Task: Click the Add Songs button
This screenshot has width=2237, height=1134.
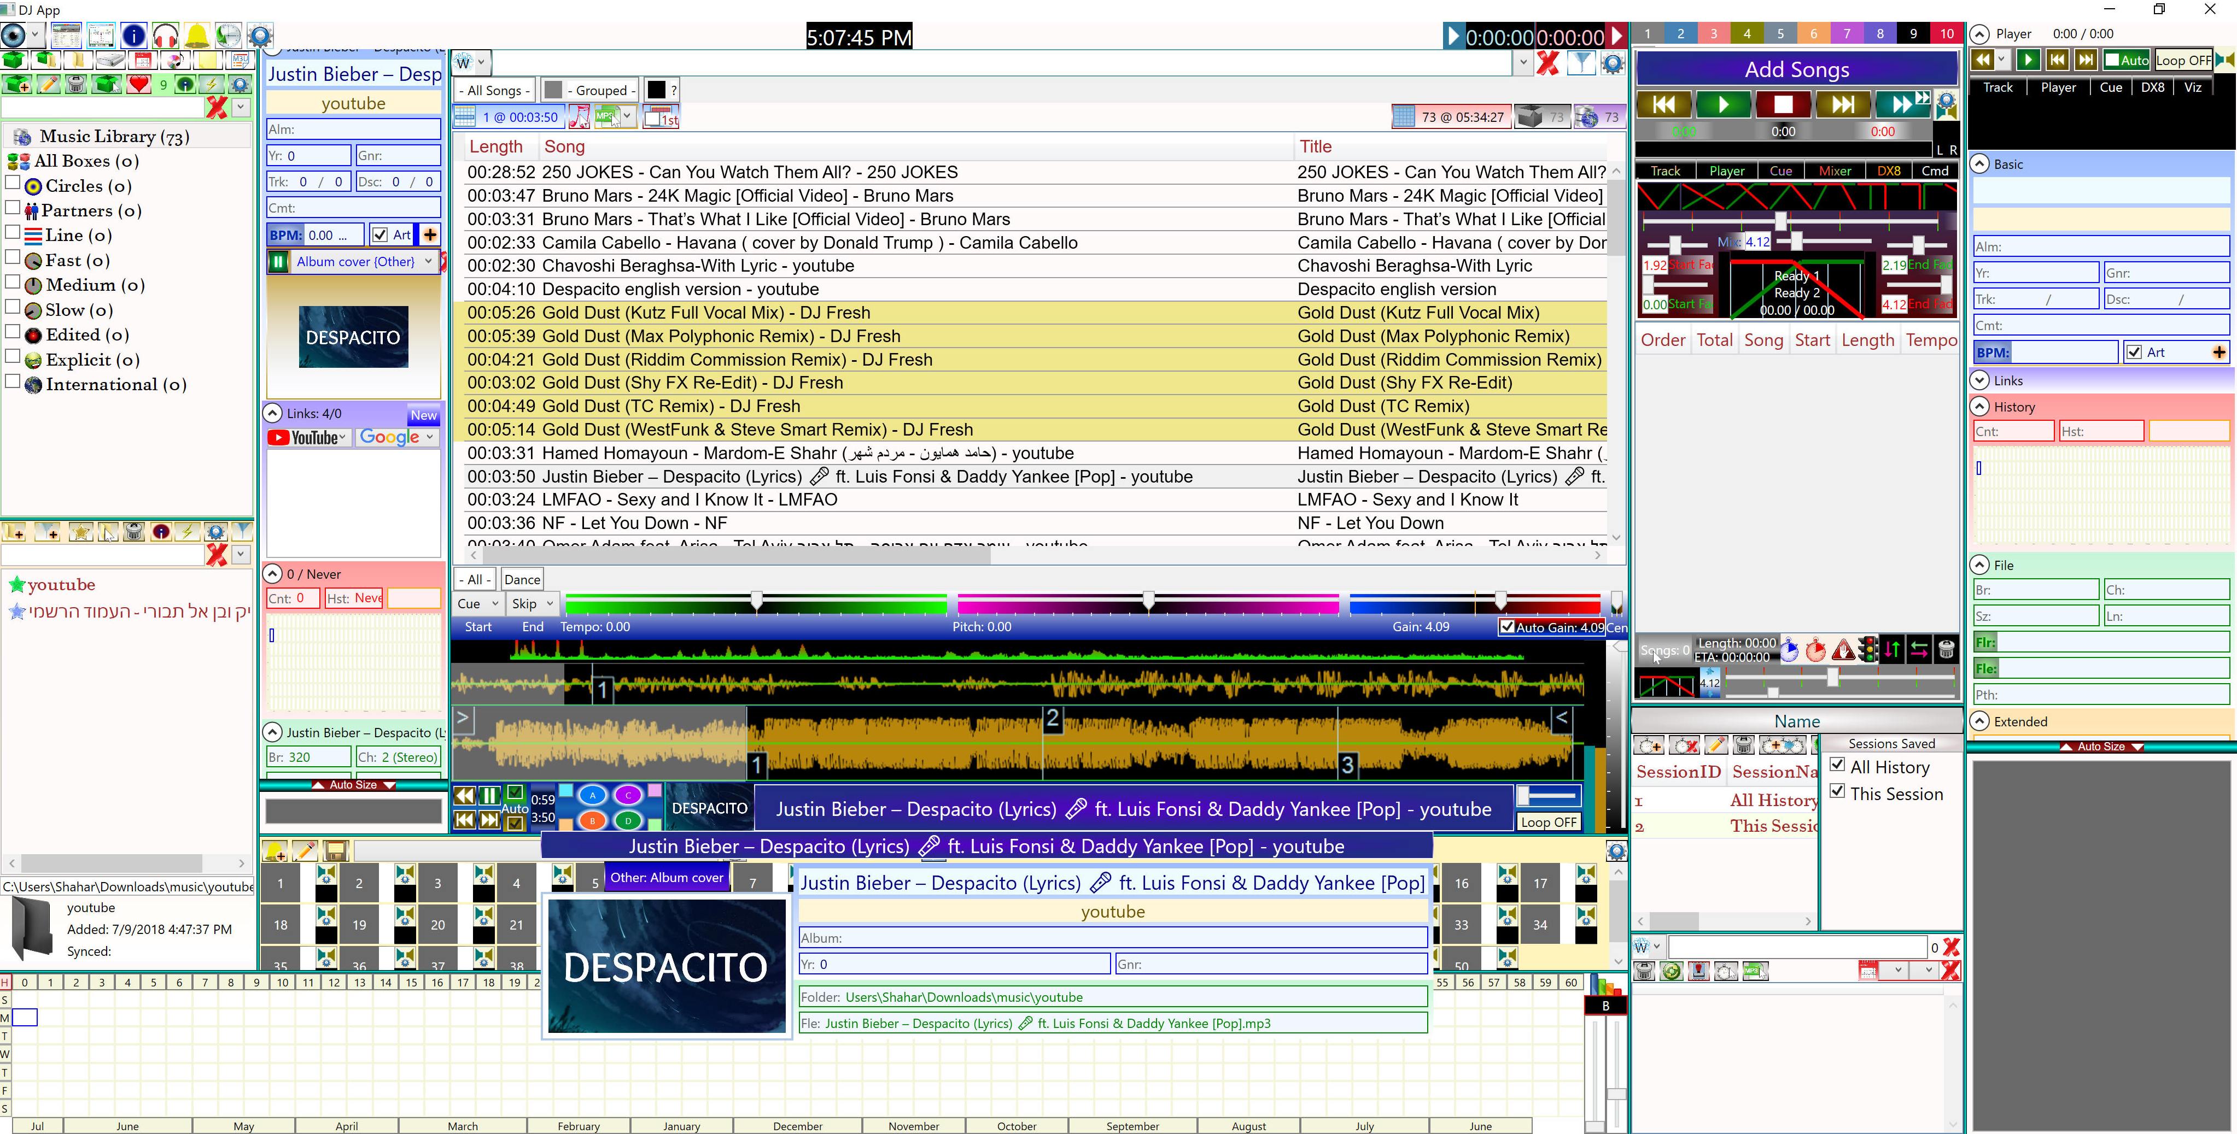Action: tap(1796, 69)
